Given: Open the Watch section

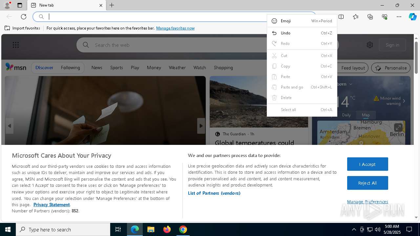Looking at the screenshot, I should (x=199, y=68).
